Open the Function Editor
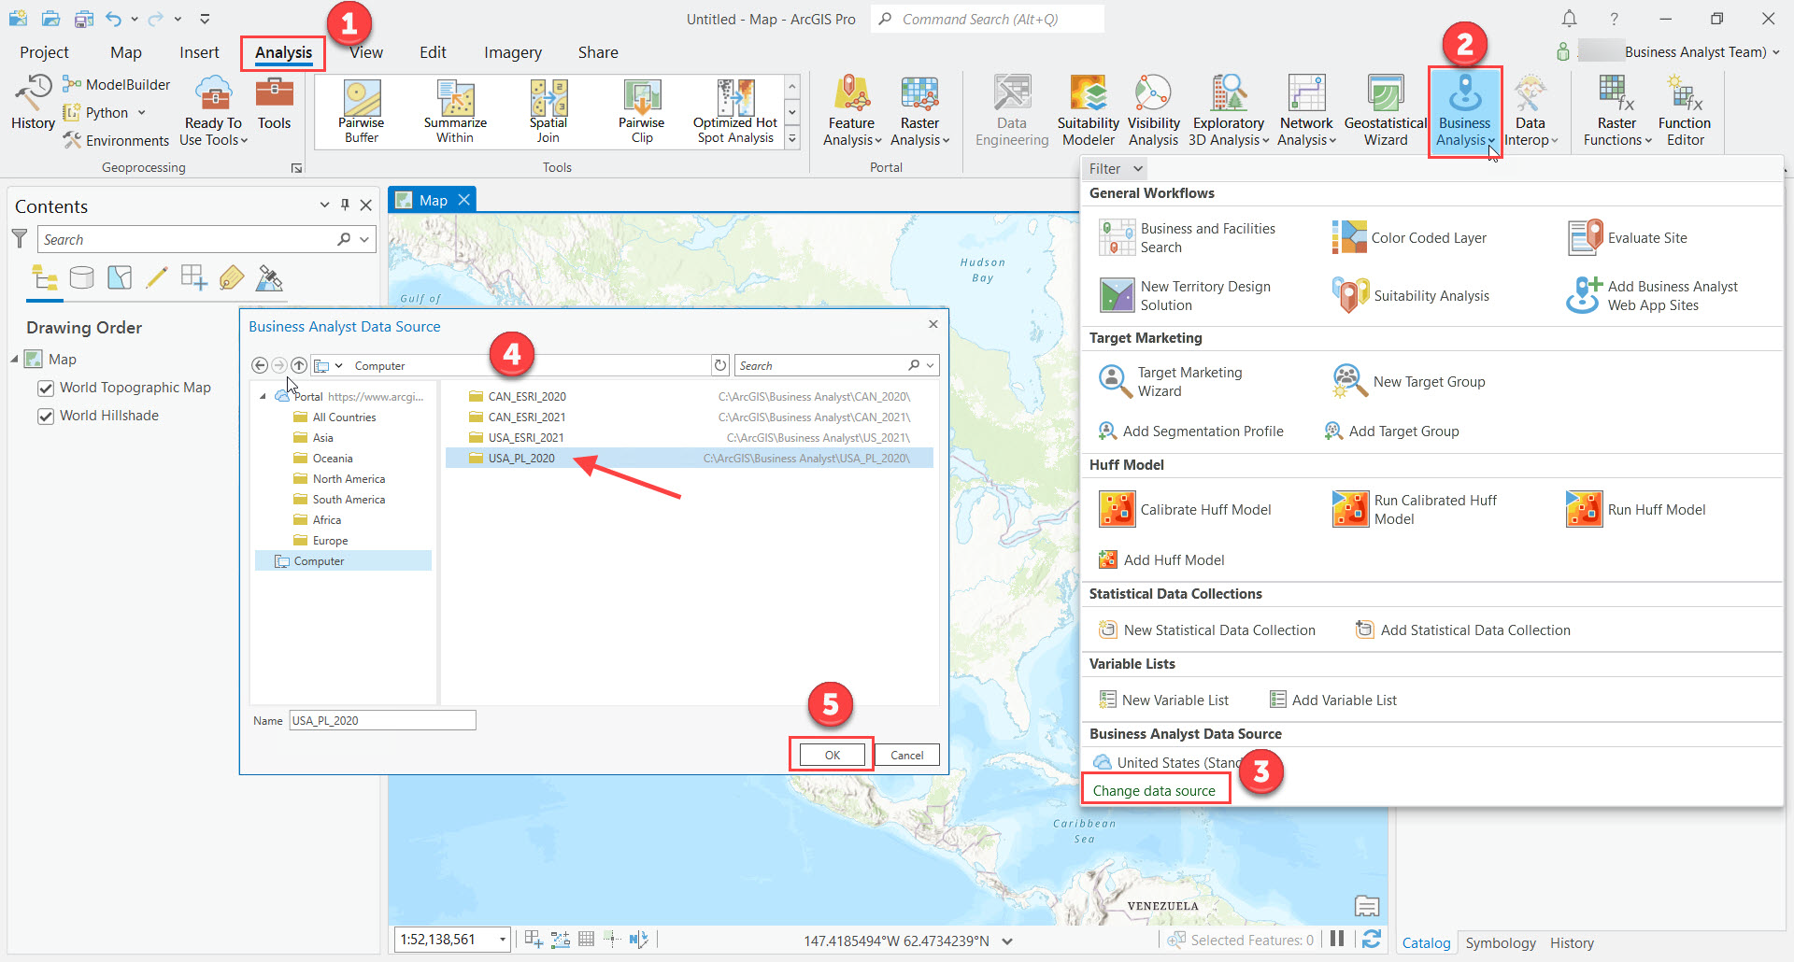The height and width of the screenshot is (962, 1794). (x=1684, y=109)
